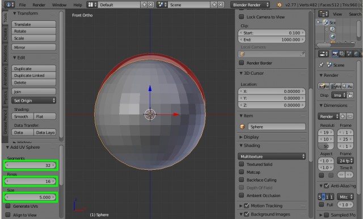Collapse the Add UV Sphere operator panel
The image size is (363, 219).
7,147
